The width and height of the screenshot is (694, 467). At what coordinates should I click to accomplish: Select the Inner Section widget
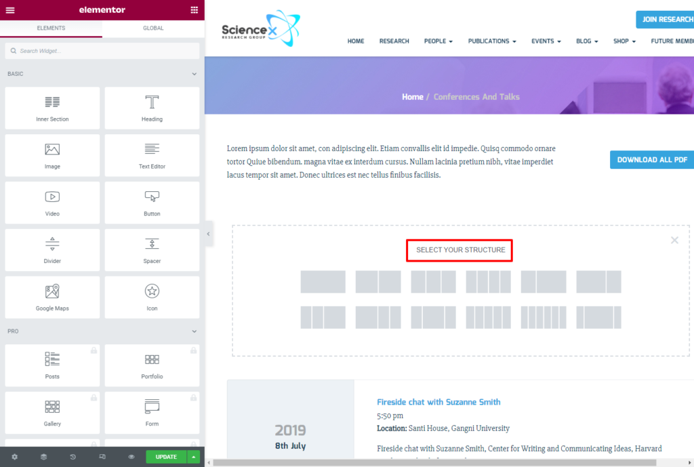[x=52, y=108]
